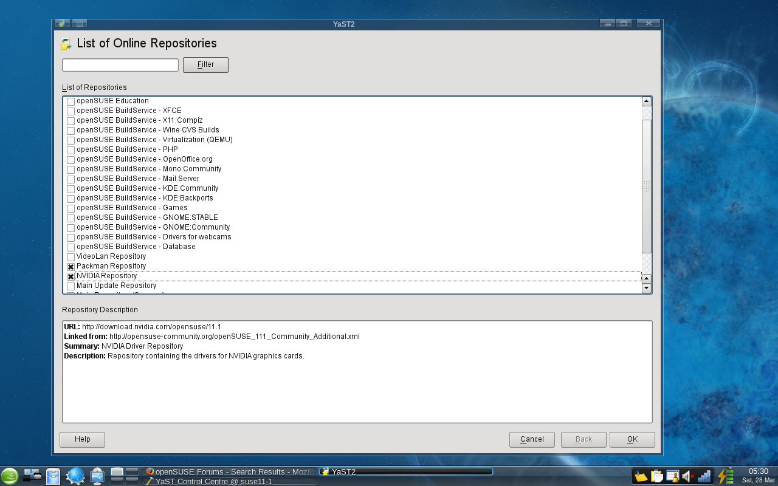
Task: Check the openSUSE Education repository
Action: (x=71, y=101)
